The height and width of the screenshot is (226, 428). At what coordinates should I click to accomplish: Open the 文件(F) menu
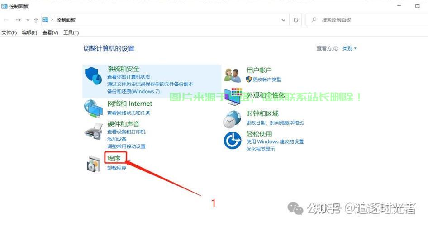9,33
